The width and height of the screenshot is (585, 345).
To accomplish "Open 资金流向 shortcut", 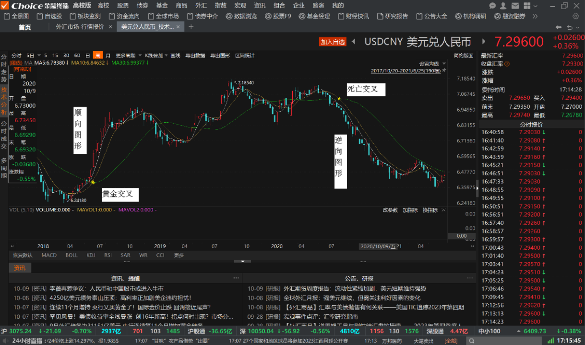I will pos(124,16).
